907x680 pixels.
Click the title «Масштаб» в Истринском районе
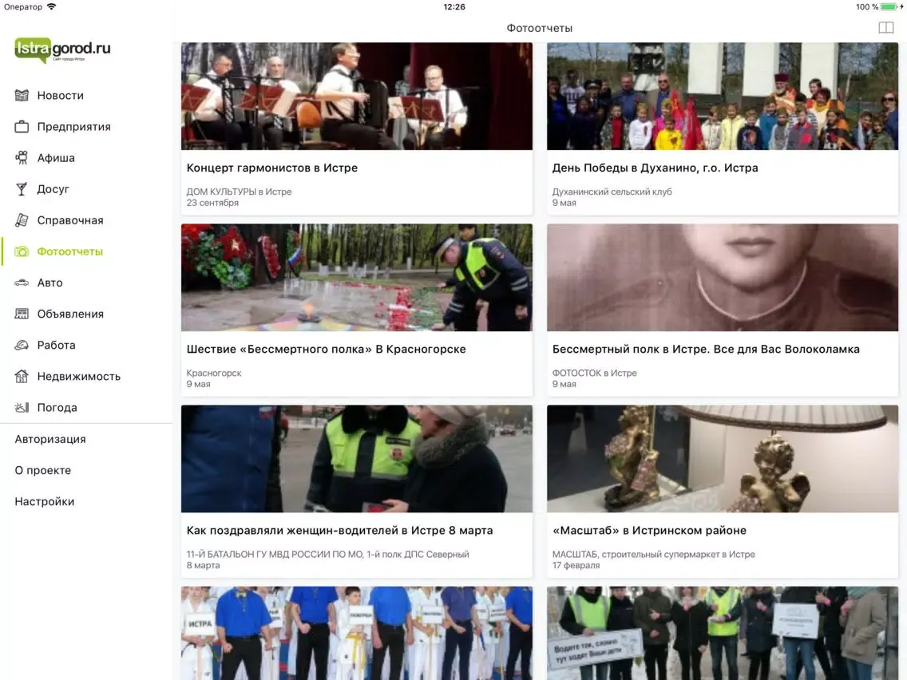point(649,530)
